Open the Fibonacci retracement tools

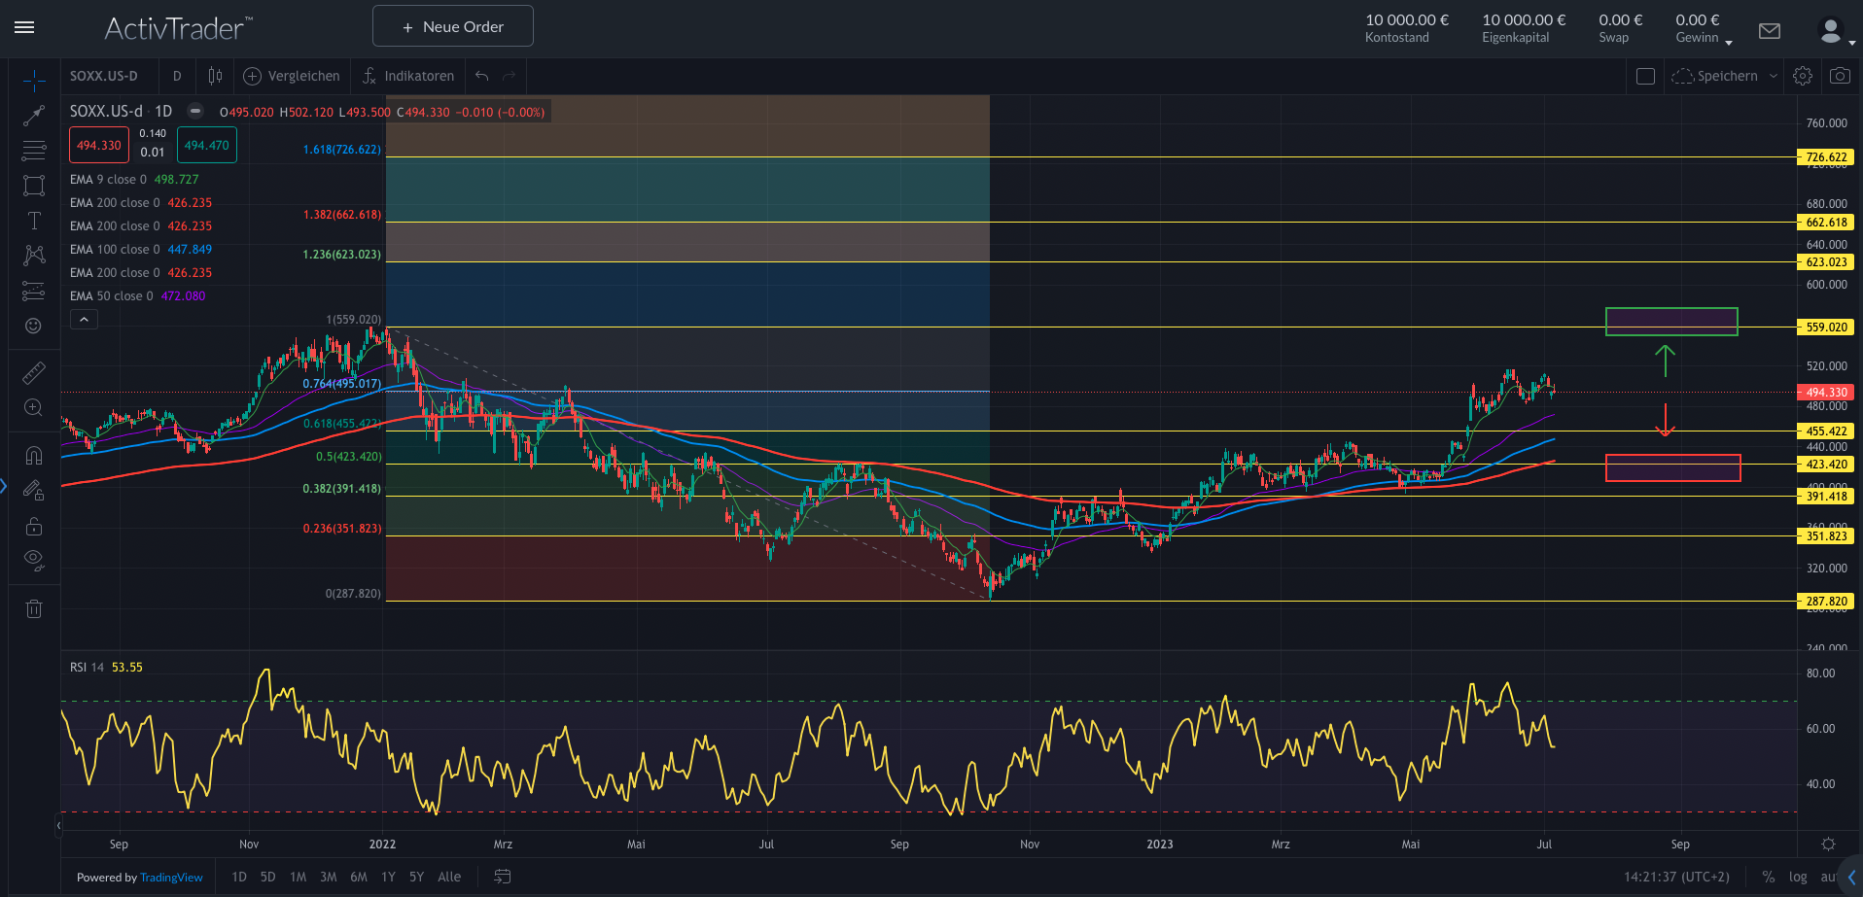(x=34, y=151)
